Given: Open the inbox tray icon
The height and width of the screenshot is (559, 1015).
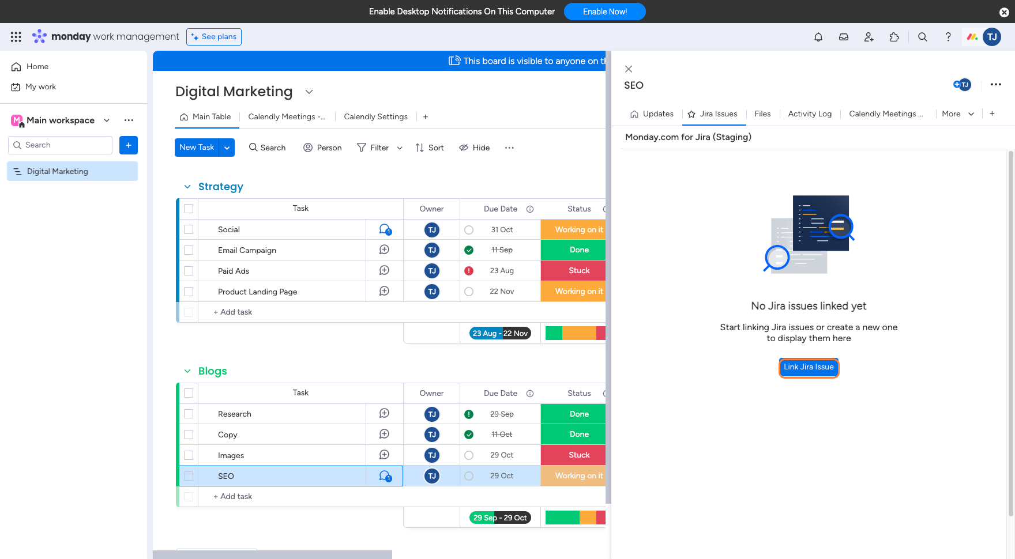Looking at the screenshot, I should (843, 37).
